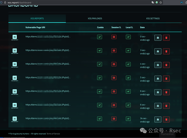Screen dimensions: 187x138
Task: Click bug icon on the 4 seconds ago report
Action: [x=158, y=65]
